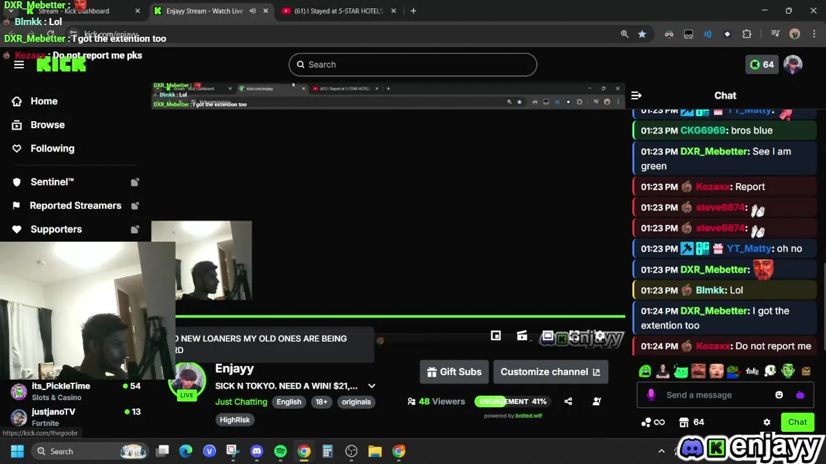The image size is (826, 464).
Task: Insert the 'take' text emote
Action: click(752, 371)
